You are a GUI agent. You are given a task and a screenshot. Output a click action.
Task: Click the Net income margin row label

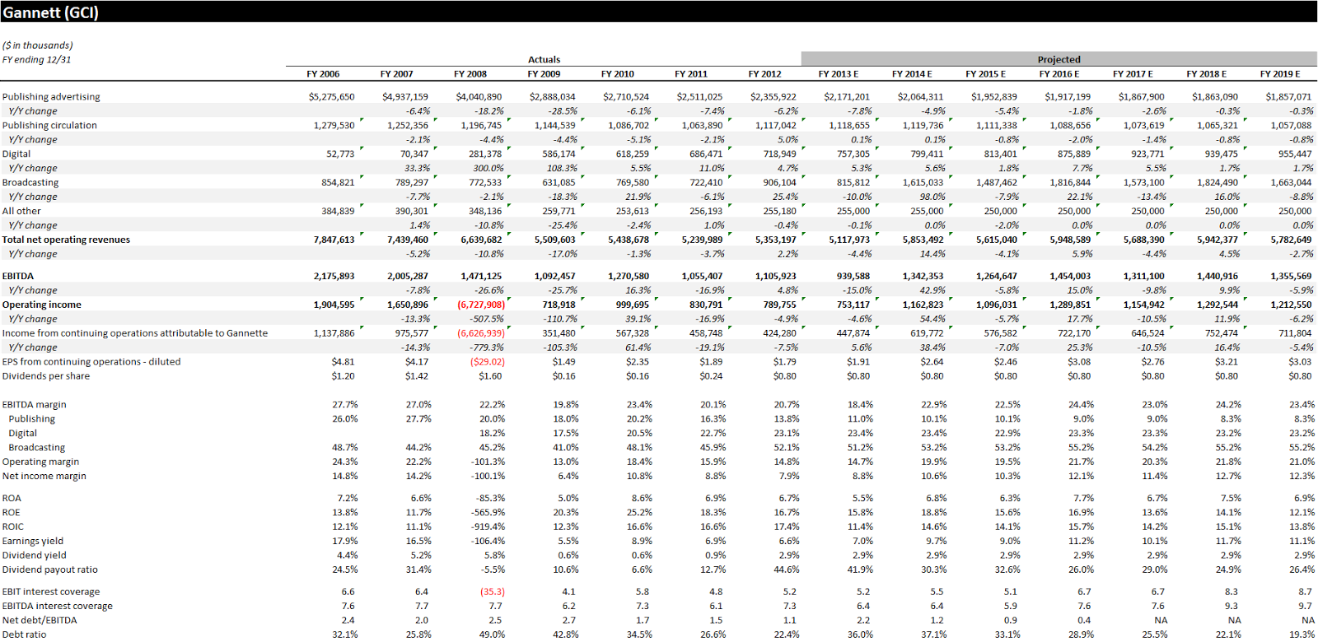(x=44, y=476)
